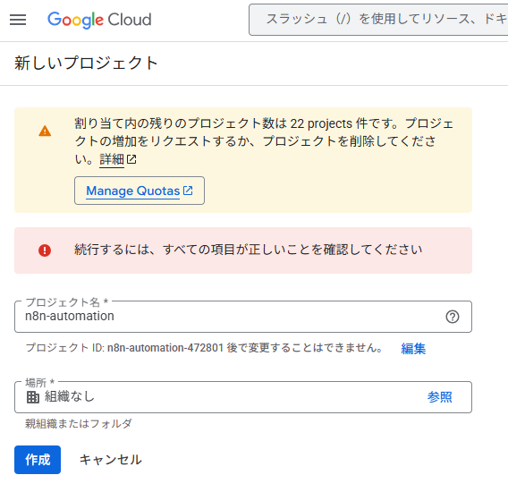
Task: Click the Google Cloud logo
Action: 99,20
